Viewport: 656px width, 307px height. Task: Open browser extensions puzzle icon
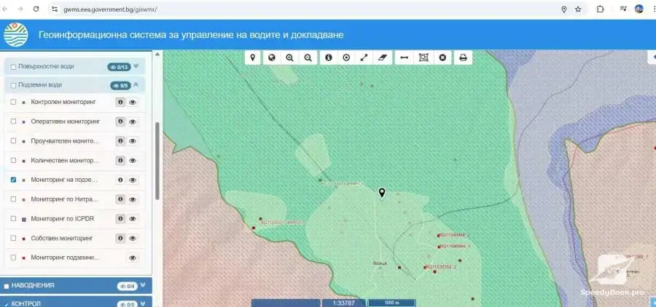(x=600, y=9)
